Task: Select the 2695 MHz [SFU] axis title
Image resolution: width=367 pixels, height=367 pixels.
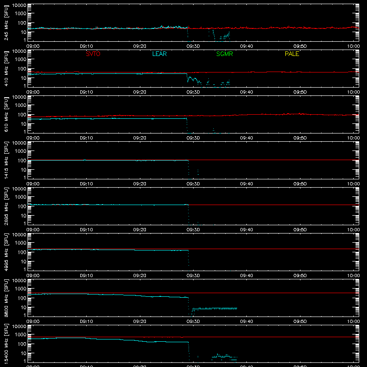Action: (x=6, y=206)
